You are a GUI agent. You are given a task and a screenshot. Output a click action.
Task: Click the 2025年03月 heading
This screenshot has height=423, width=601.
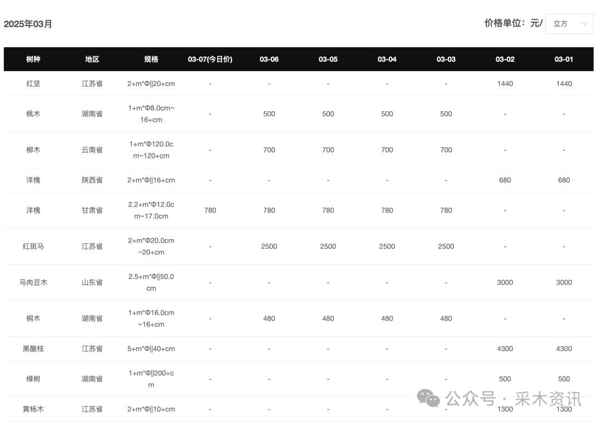click(28, 24)
